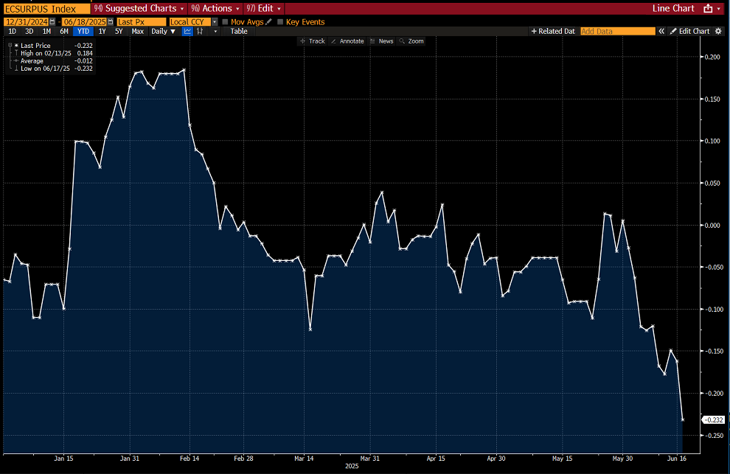Activate the Track crosshair tool
The height and width of the screenshot is (474, 730).
click(313, 41)
